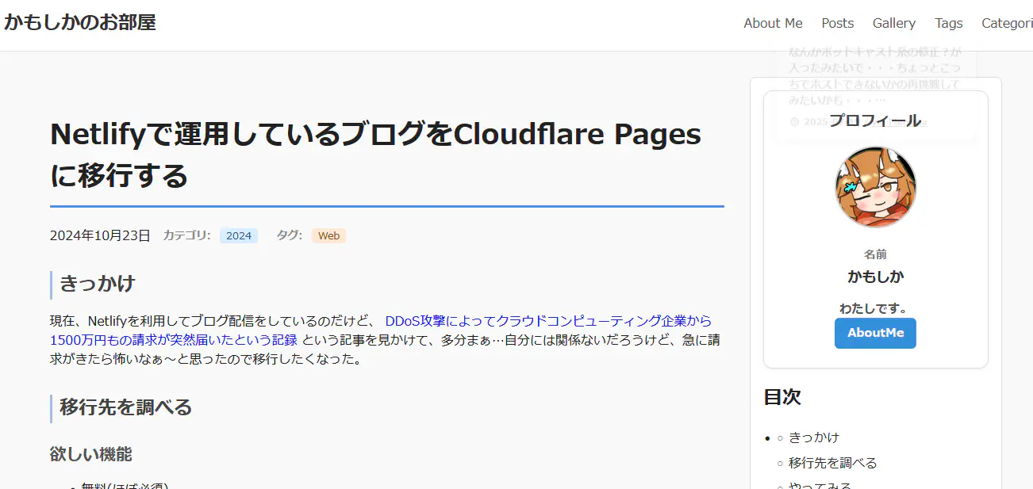Click the profile card プロフィール heading
The height and width of the screenshot is (489, 1033).
coord(875,120)
